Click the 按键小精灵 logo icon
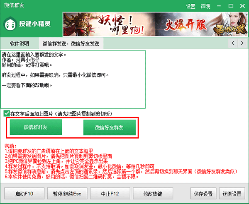 pyautogui.click(x=10, y=24)
